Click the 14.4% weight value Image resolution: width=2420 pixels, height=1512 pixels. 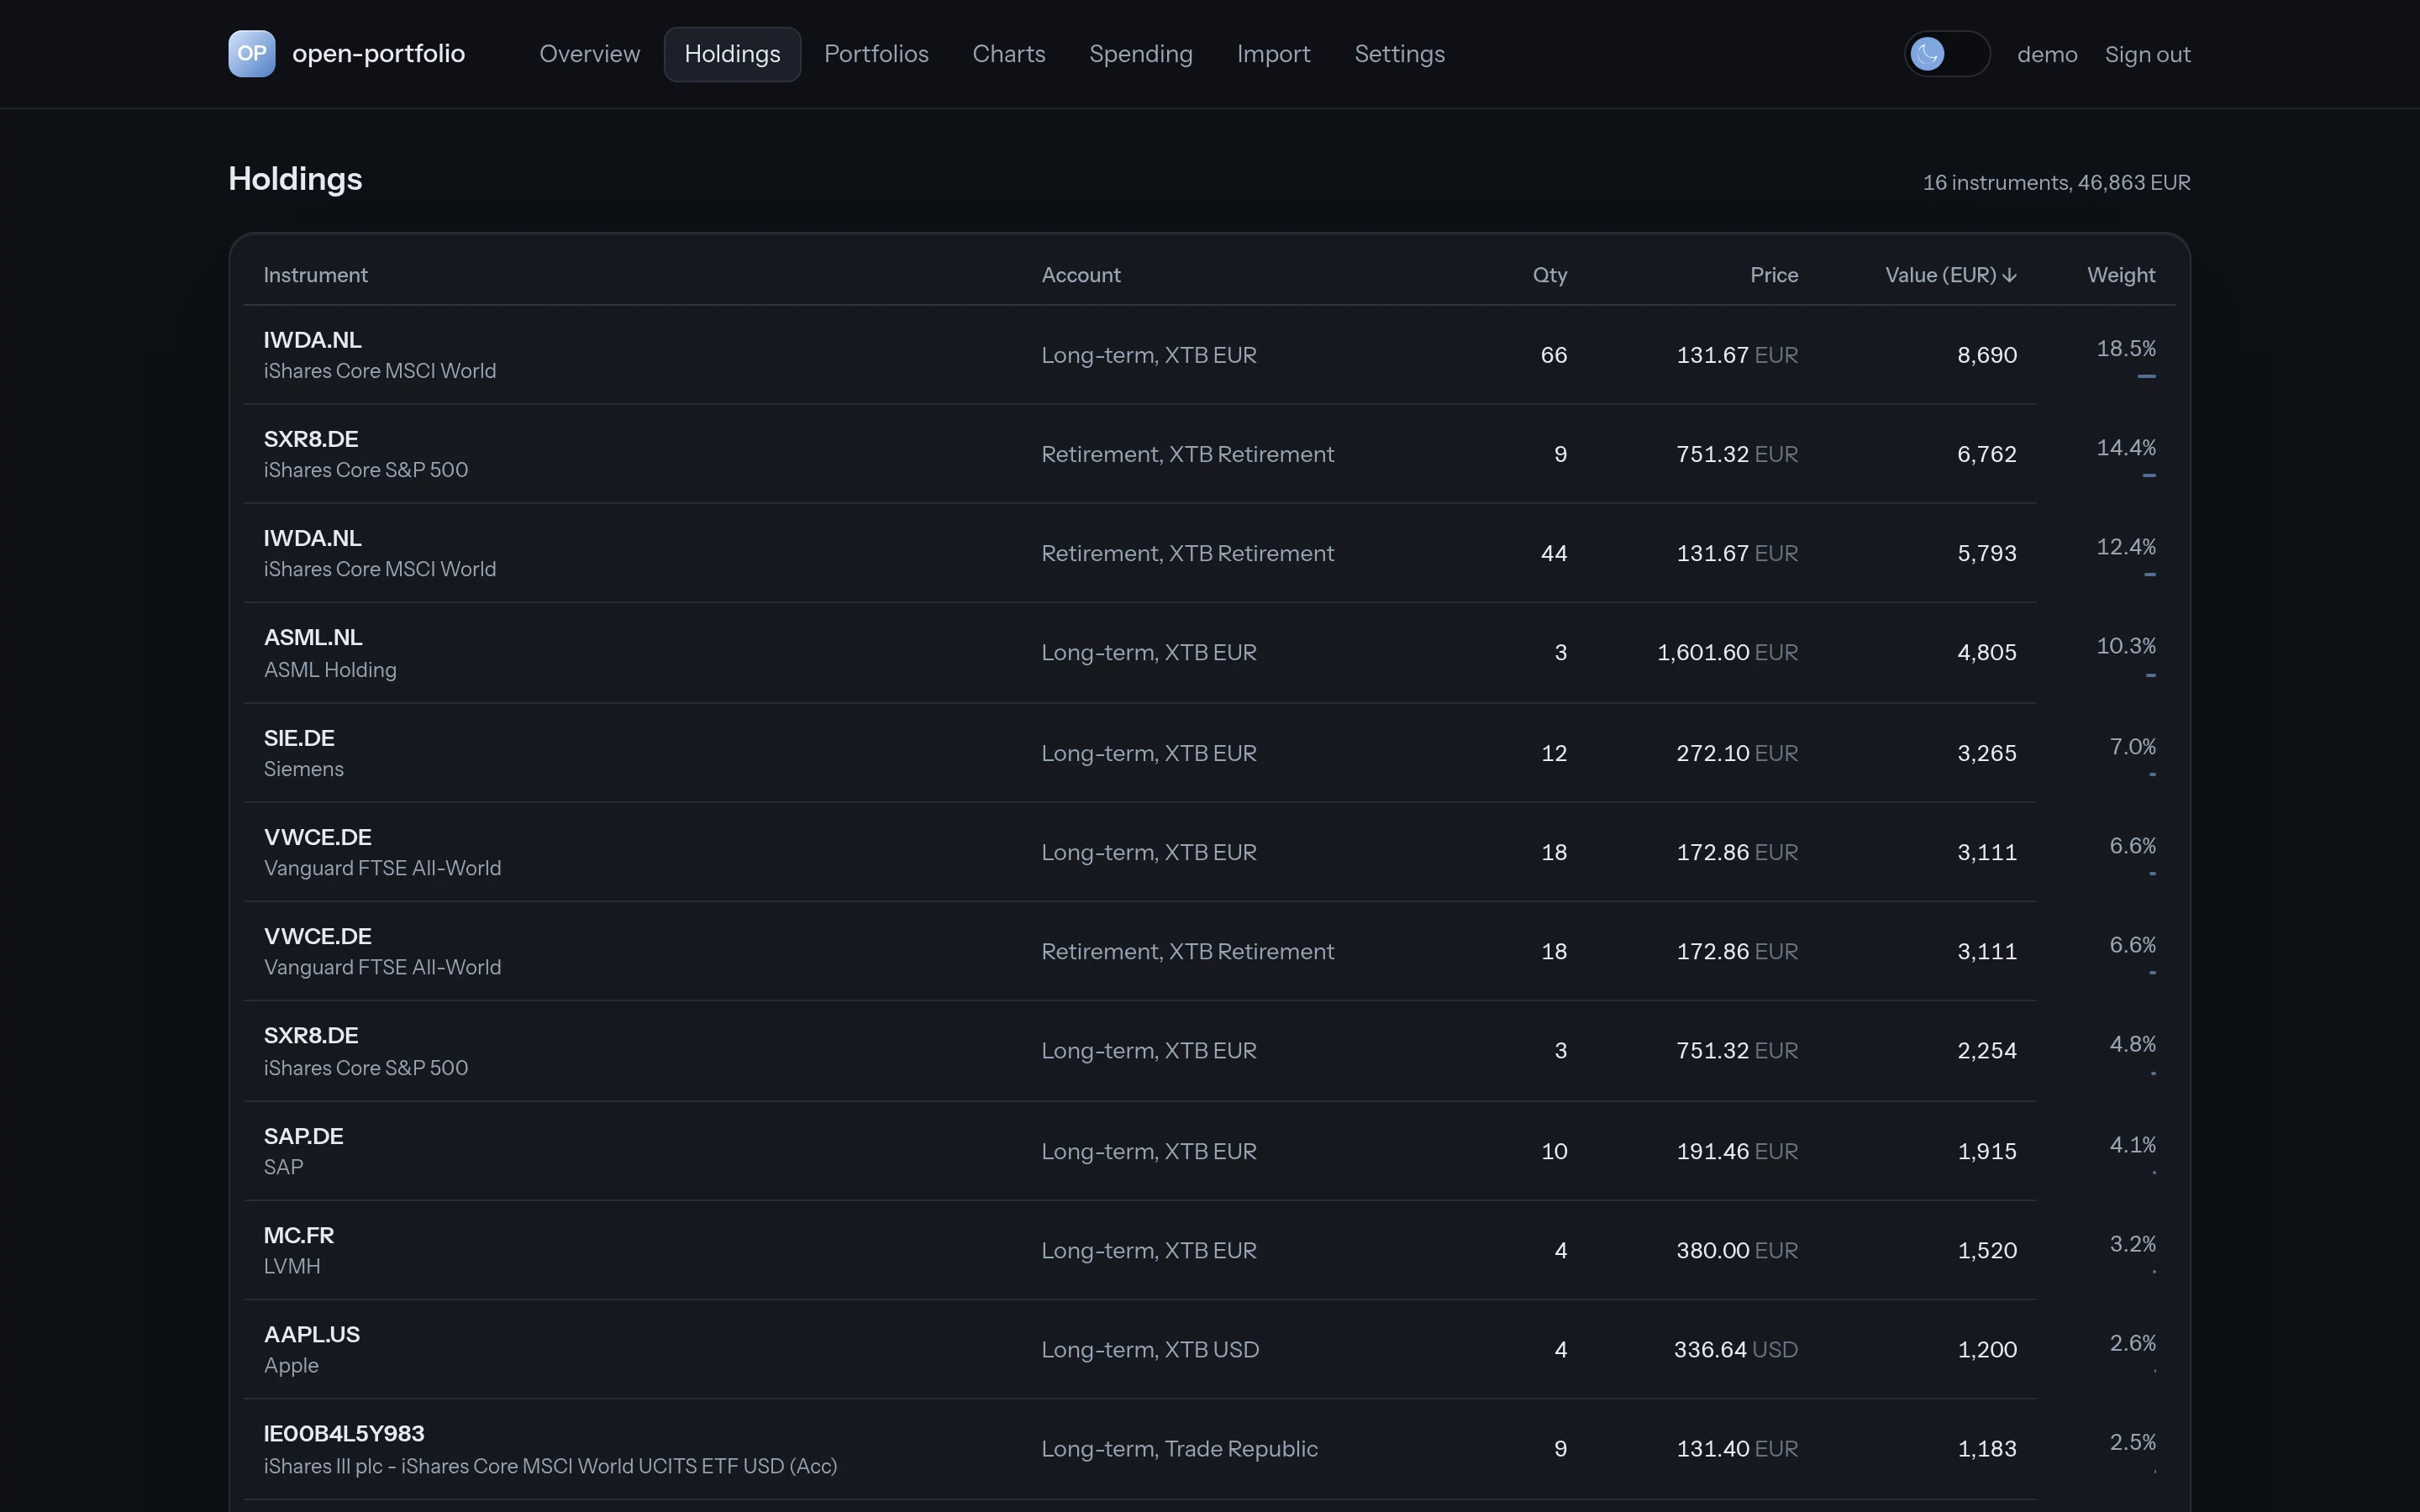[x=2125, y=447]
